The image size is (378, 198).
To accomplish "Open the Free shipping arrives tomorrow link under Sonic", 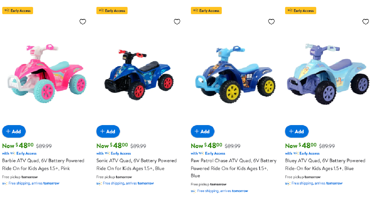I will tap(125, 183).
